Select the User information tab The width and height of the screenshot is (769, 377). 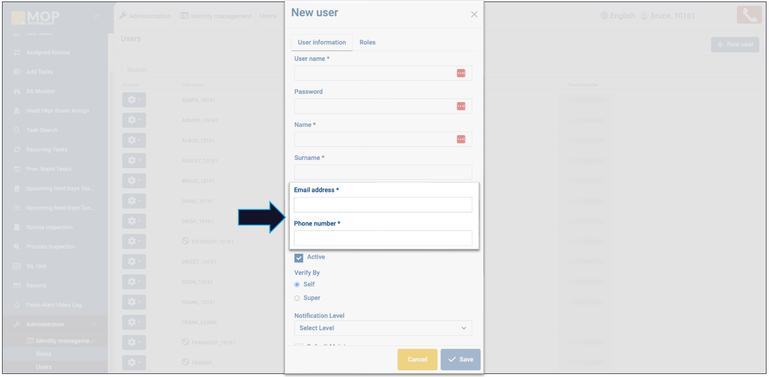click(x=322, y=42)
